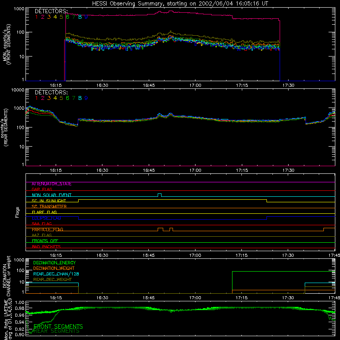The width and height of the screenshot is (340, 340).
Task: Click the HESSI Observing Summary plot title
Action: click(x=180, y=4)
